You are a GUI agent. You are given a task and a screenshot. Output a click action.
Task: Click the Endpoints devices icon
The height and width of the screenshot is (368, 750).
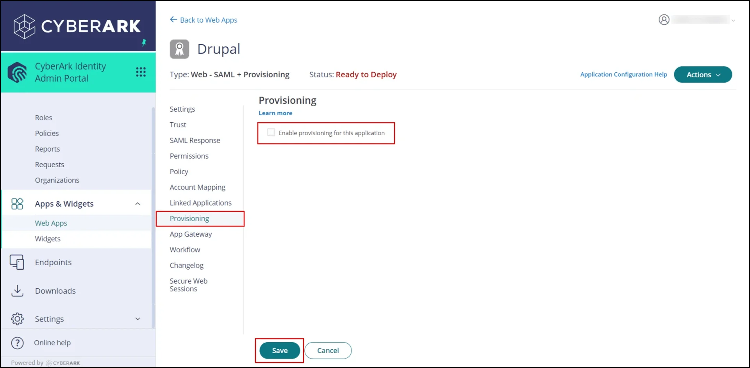[x=17, y=262]
